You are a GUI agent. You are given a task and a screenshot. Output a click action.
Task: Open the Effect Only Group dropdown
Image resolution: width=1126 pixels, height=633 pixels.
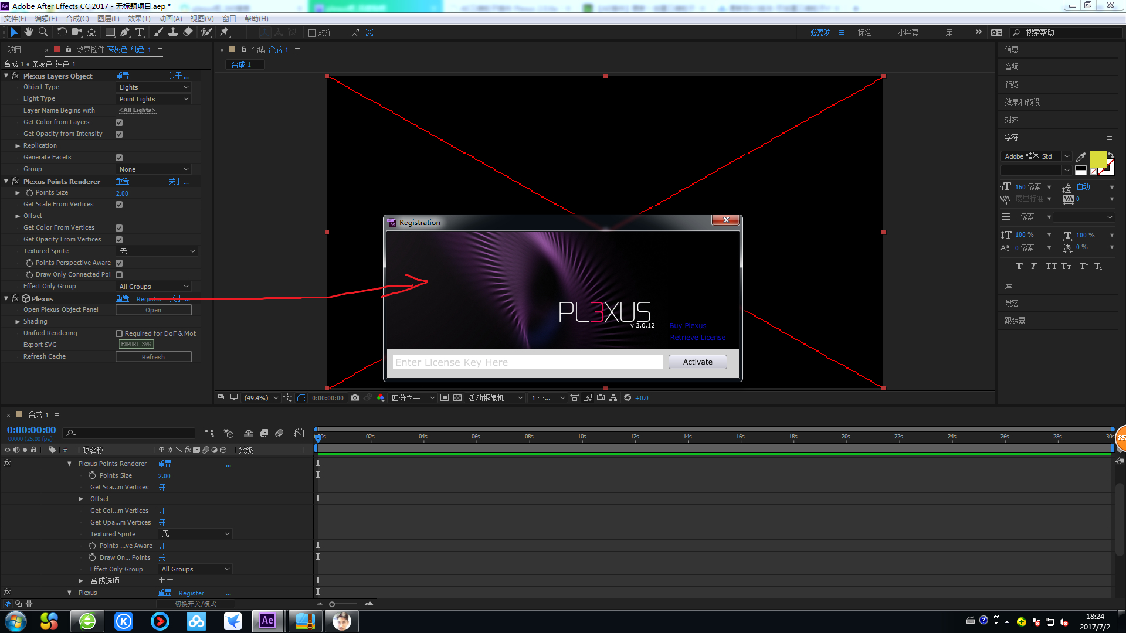tap(154, 287)
